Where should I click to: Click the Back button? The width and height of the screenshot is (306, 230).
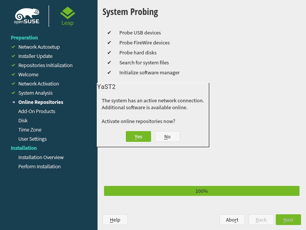(261, 220)
